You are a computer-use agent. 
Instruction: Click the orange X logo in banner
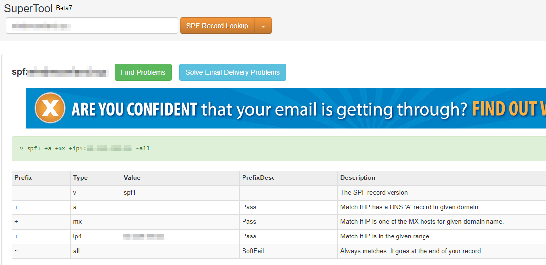coord(50,108)
